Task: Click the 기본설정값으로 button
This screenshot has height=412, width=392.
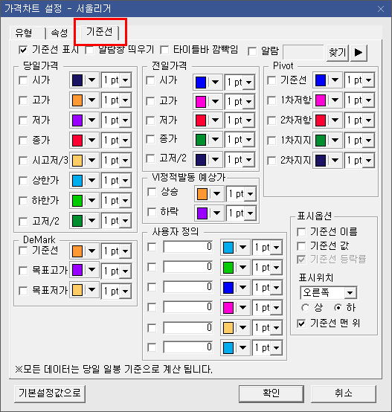Action: click(x=50, y=393)
